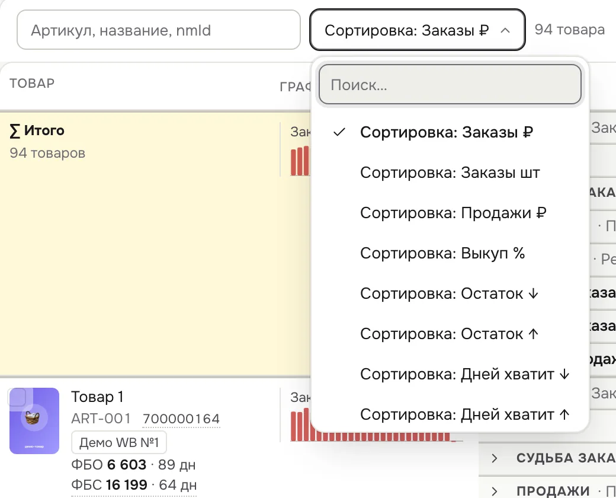Choose Сортировка: Заказы шт option
The width and height of the screenshot is (616, 498).
tap(450, 173)
